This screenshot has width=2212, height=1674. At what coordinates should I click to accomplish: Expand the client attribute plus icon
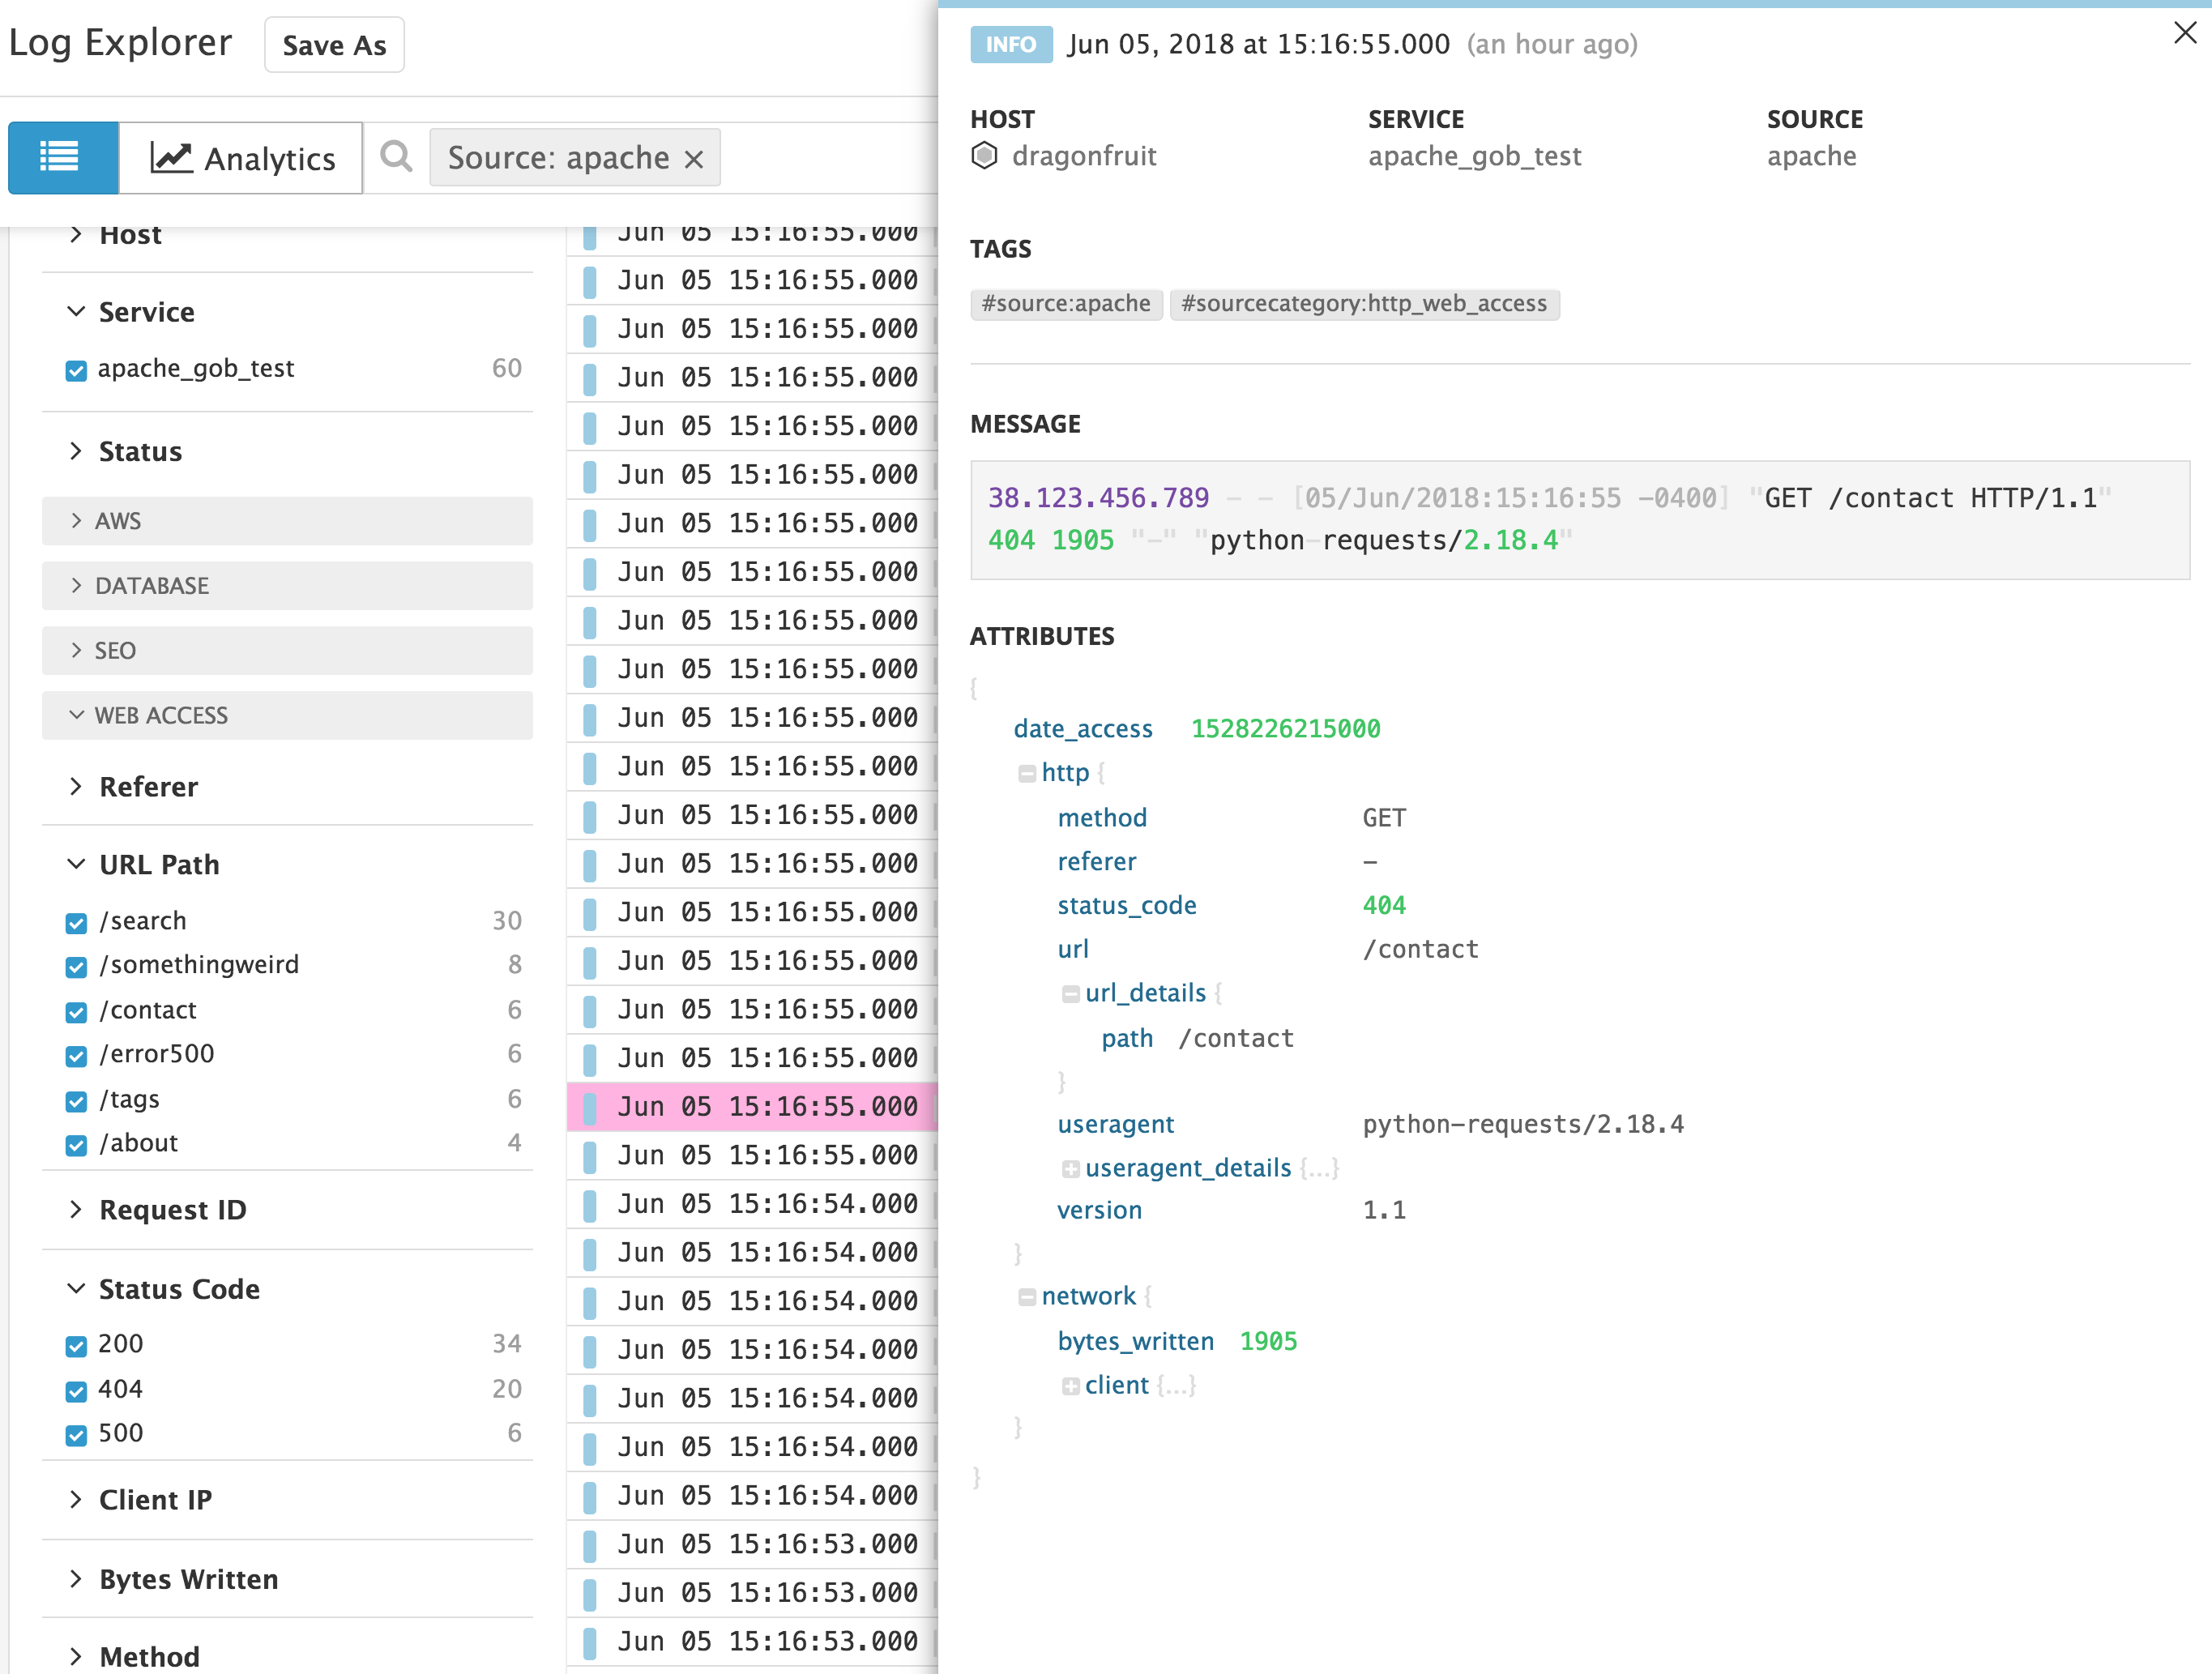1071,1385
